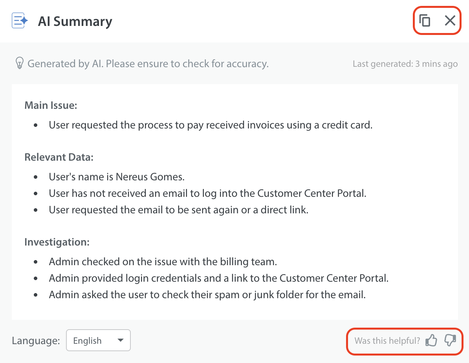Click the 'Was this helpful?' label
Screen dimensions: 469x363
coord(387,341)
